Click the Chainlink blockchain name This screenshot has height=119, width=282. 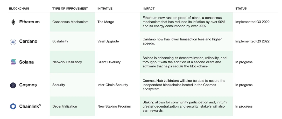pyautogui.click(x=30, y=106)
